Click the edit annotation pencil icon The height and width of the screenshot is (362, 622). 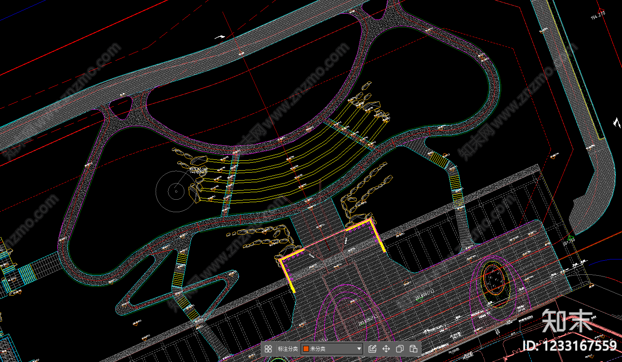coord(372,349)
